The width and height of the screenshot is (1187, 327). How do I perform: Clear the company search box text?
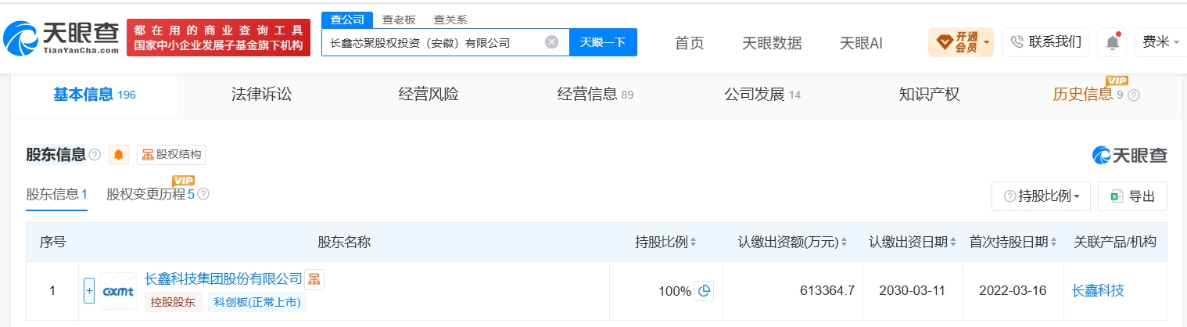point(551,42)
